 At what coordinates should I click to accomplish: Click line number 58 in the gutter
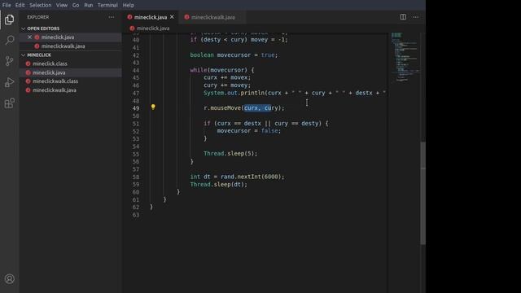click(136, 177)
